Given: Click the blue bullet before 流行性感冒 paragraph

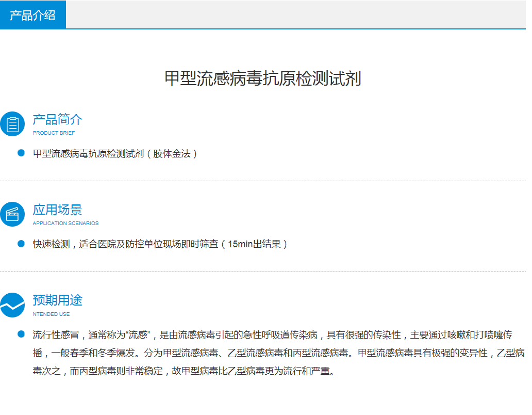Looking at the screenshot, I should tap(21, 334).
